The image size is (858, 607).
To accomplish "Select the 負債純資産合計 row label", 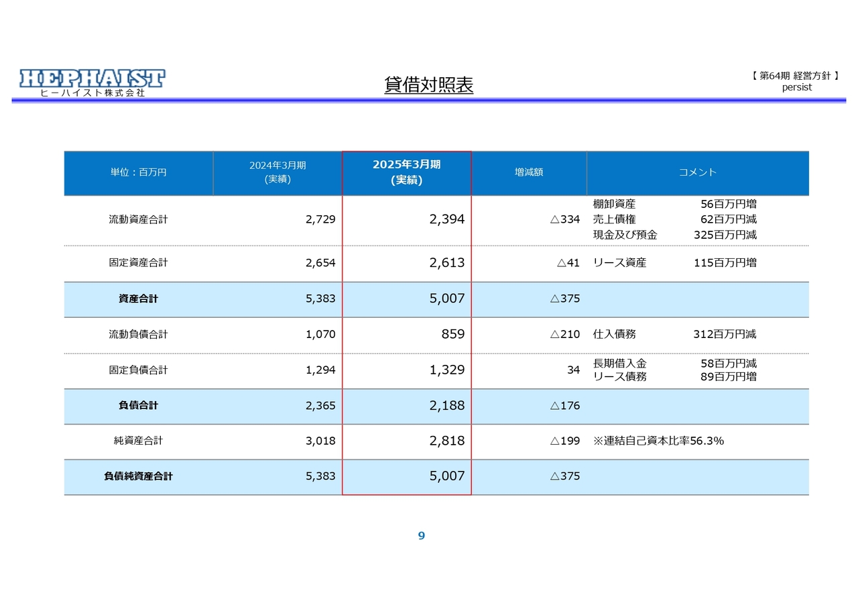I will 139,476.
